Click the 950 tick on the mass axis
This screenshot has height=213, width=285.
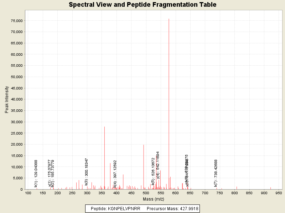coord(279,193)
